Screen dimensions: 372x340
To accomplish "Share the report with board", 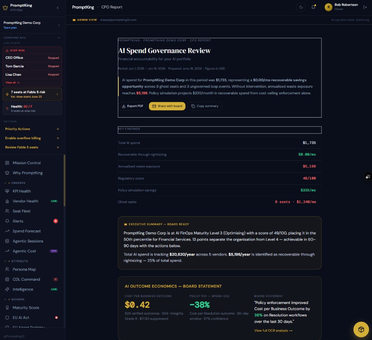I will [167, 106].
